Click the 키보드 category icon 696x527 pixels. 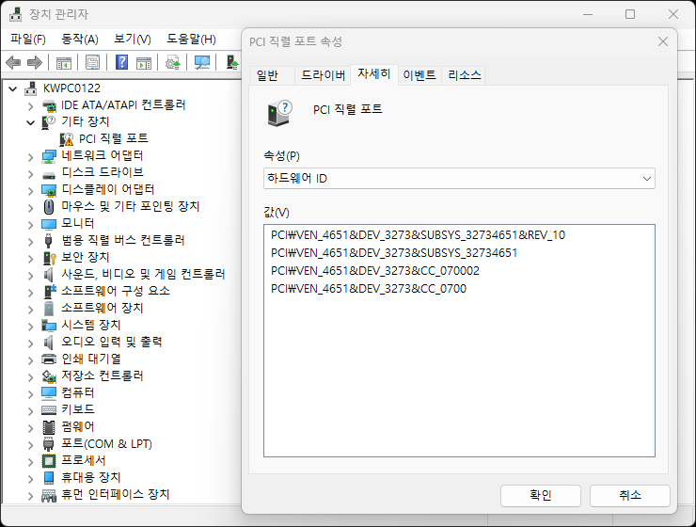49,409
